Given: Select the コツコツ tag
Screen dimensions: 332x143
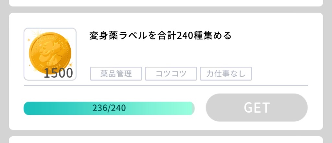Looking at the screenshot, I should [x=171, y=74].
